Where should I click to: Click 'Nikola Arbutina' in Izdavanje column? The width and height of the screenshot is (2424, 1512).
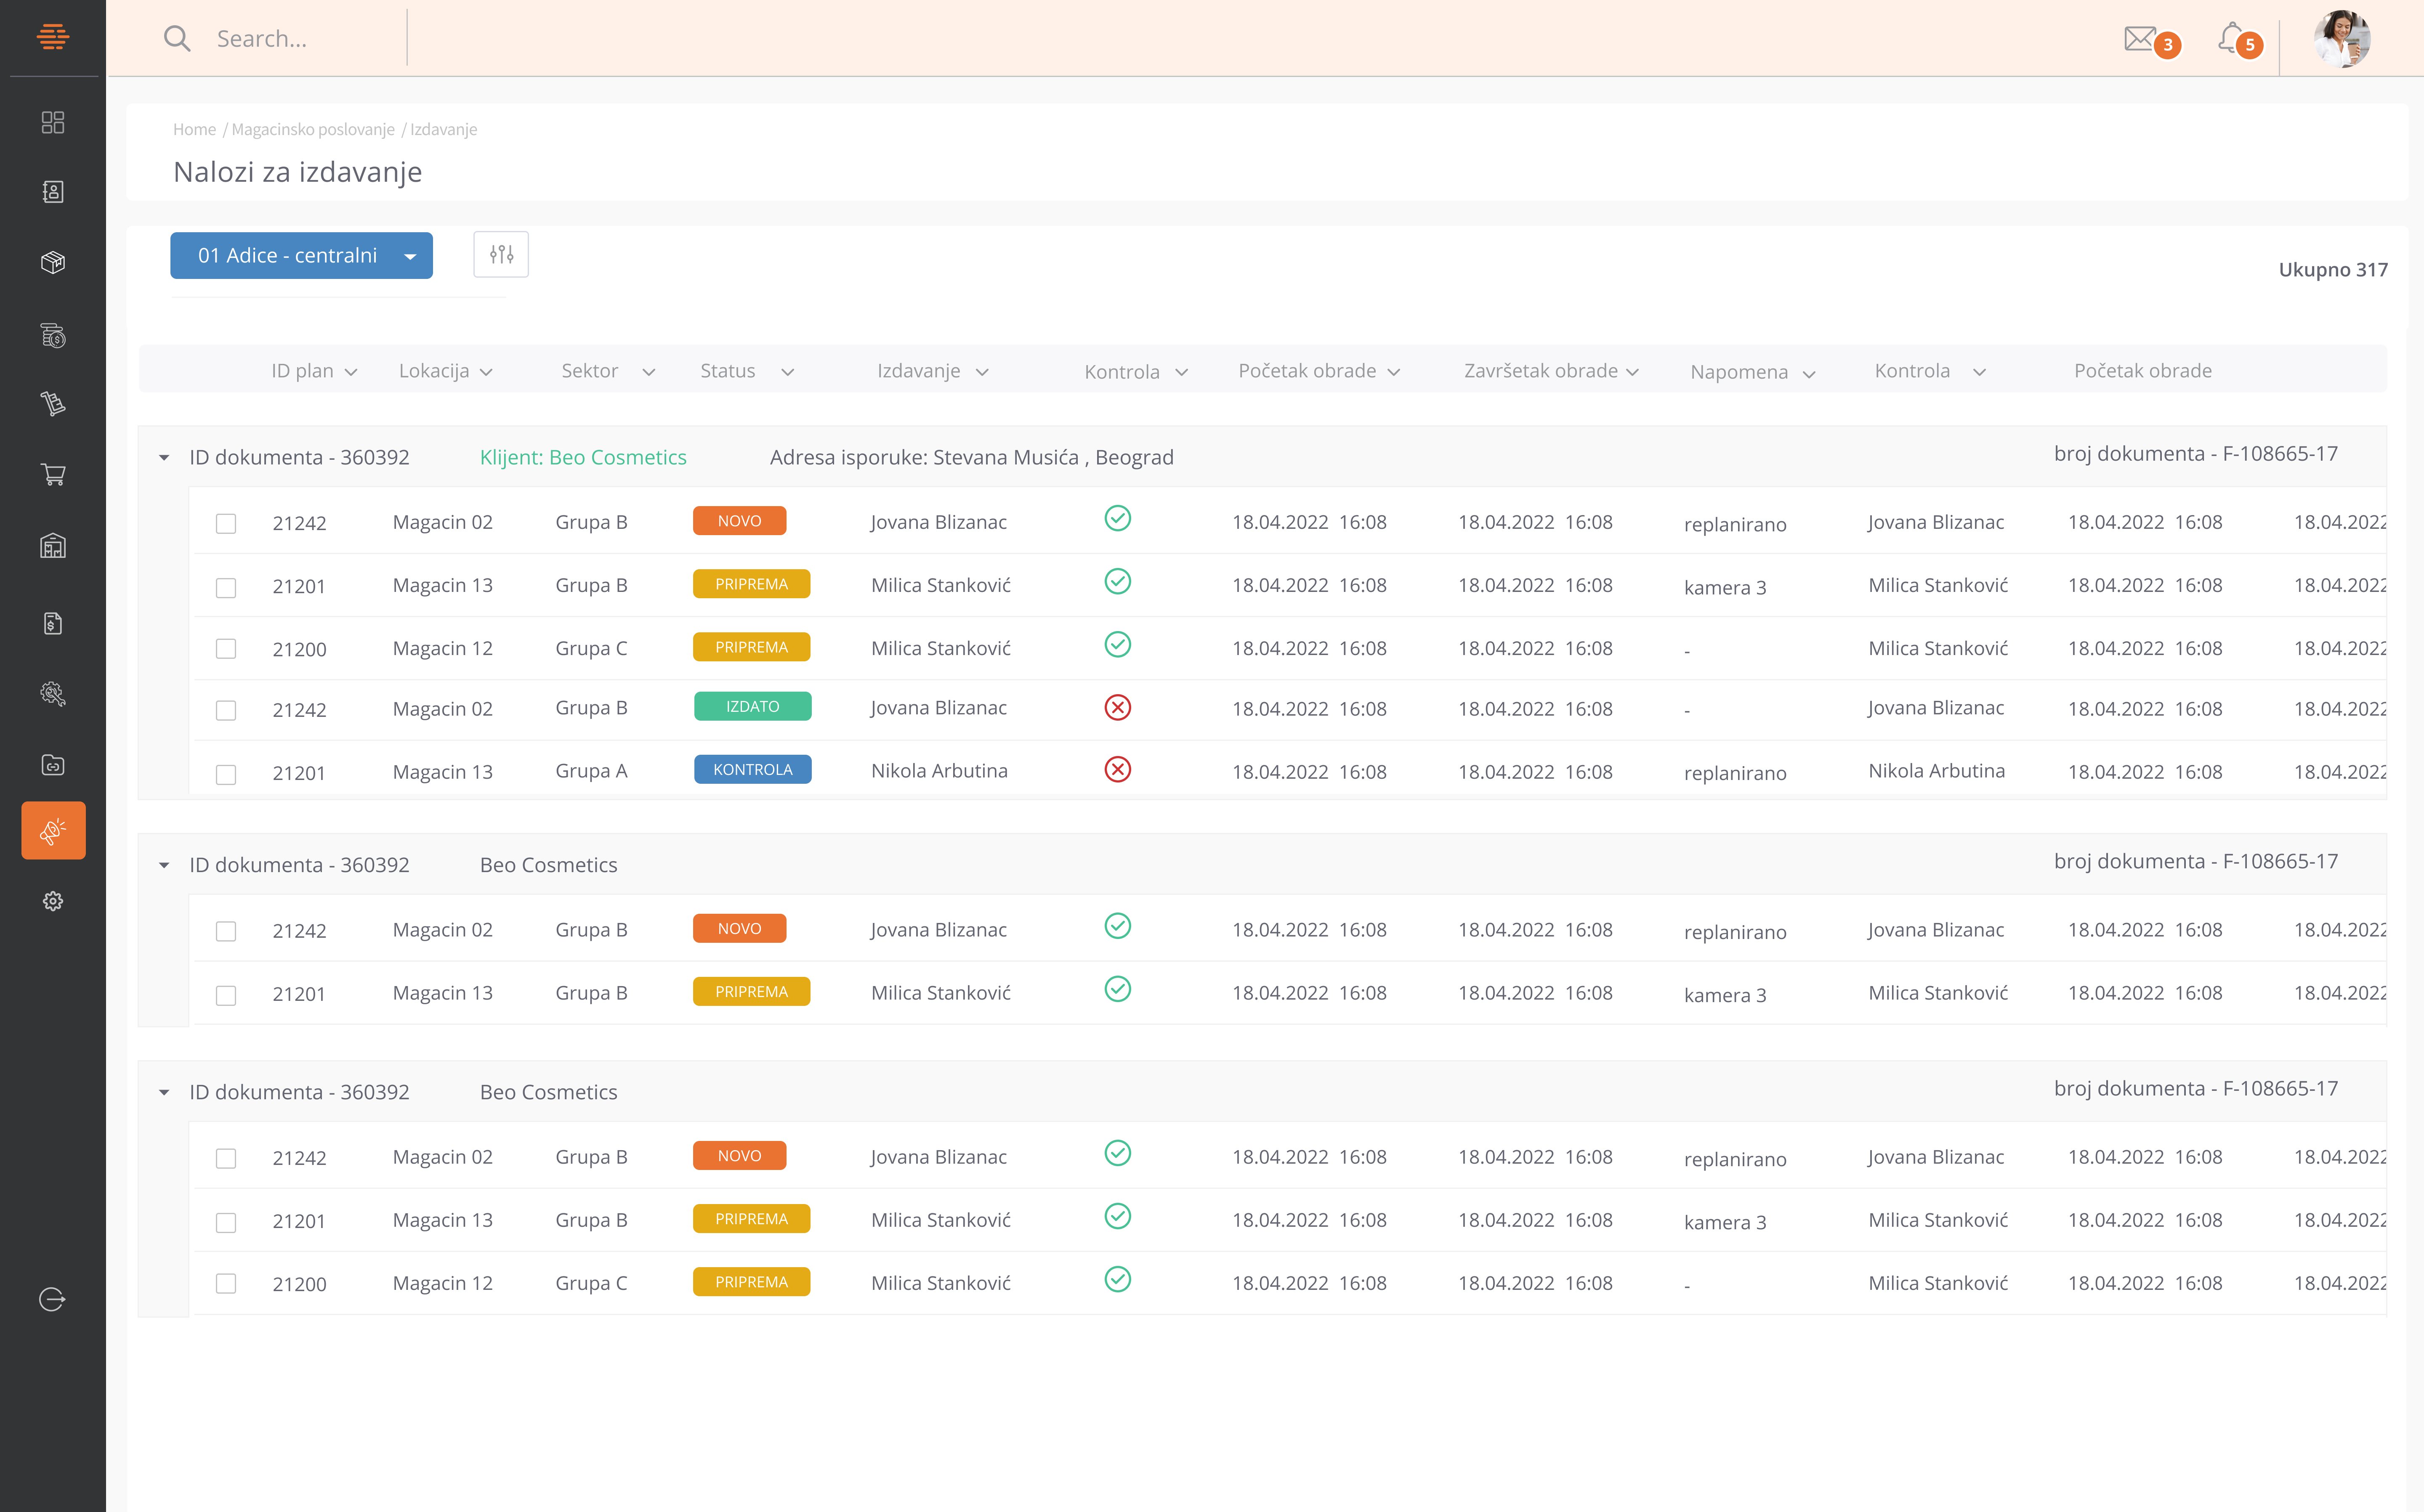pyautogui.click(x=939, y=771)
